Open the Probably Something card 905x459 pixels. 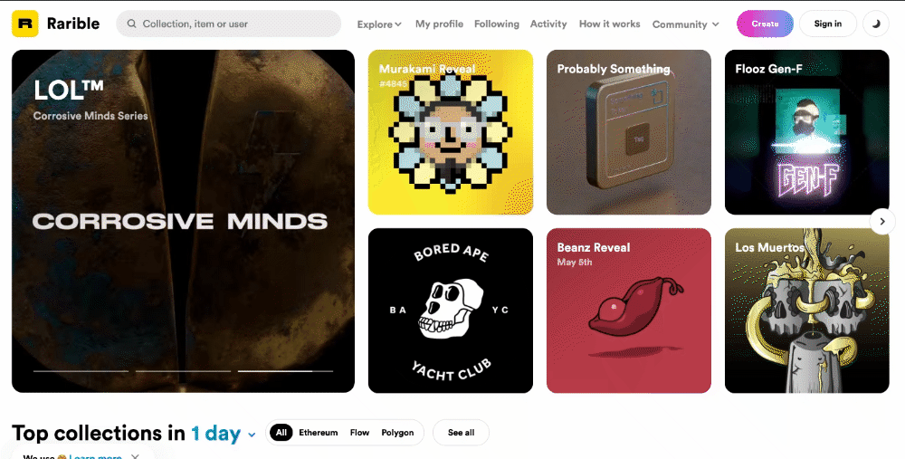click(629, 132)
